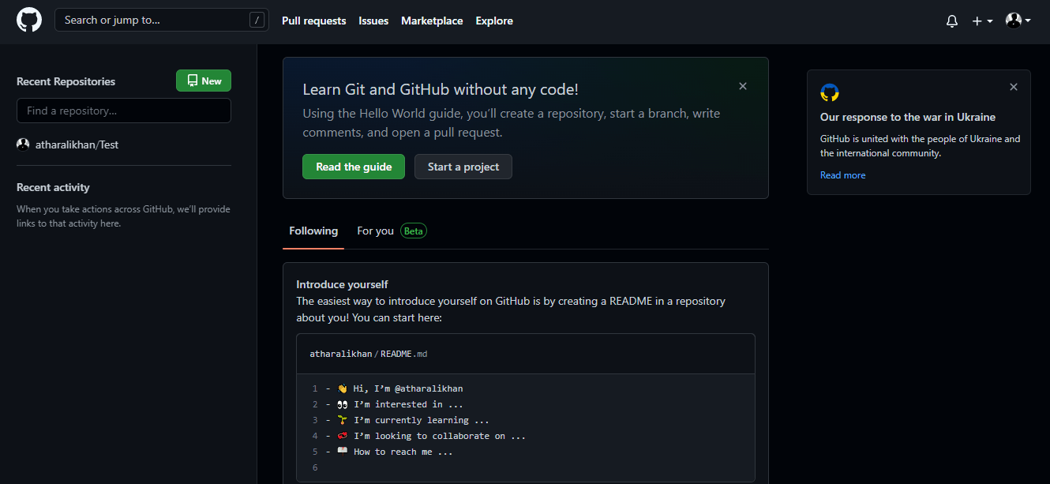
Task: Open Marketplace from the top nav
Action: click(x=432, y=21)
